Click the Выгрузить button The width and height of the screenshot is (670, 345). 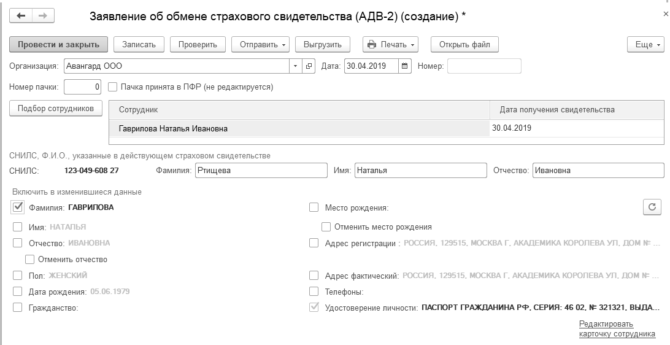322,45
